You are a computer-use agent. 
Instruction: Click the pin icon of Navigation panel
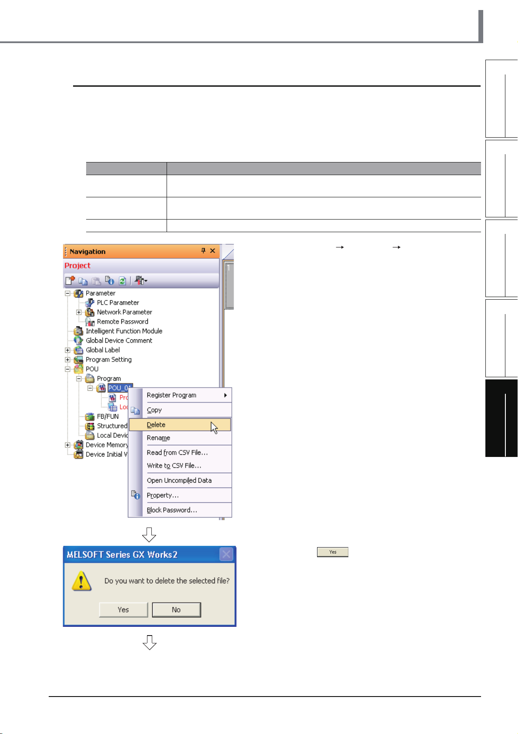click(x=203, y=250)
